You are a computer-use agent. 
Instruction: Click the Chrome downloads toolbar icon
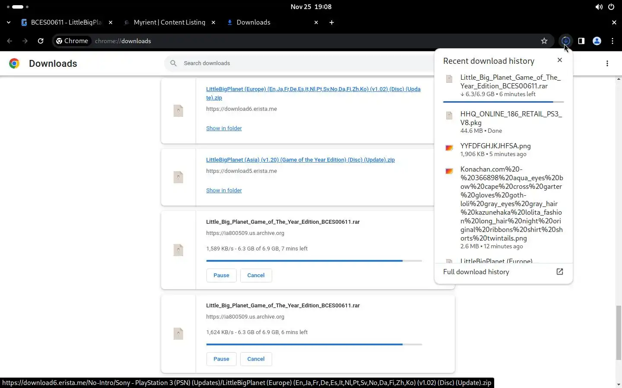click(565, 41)
